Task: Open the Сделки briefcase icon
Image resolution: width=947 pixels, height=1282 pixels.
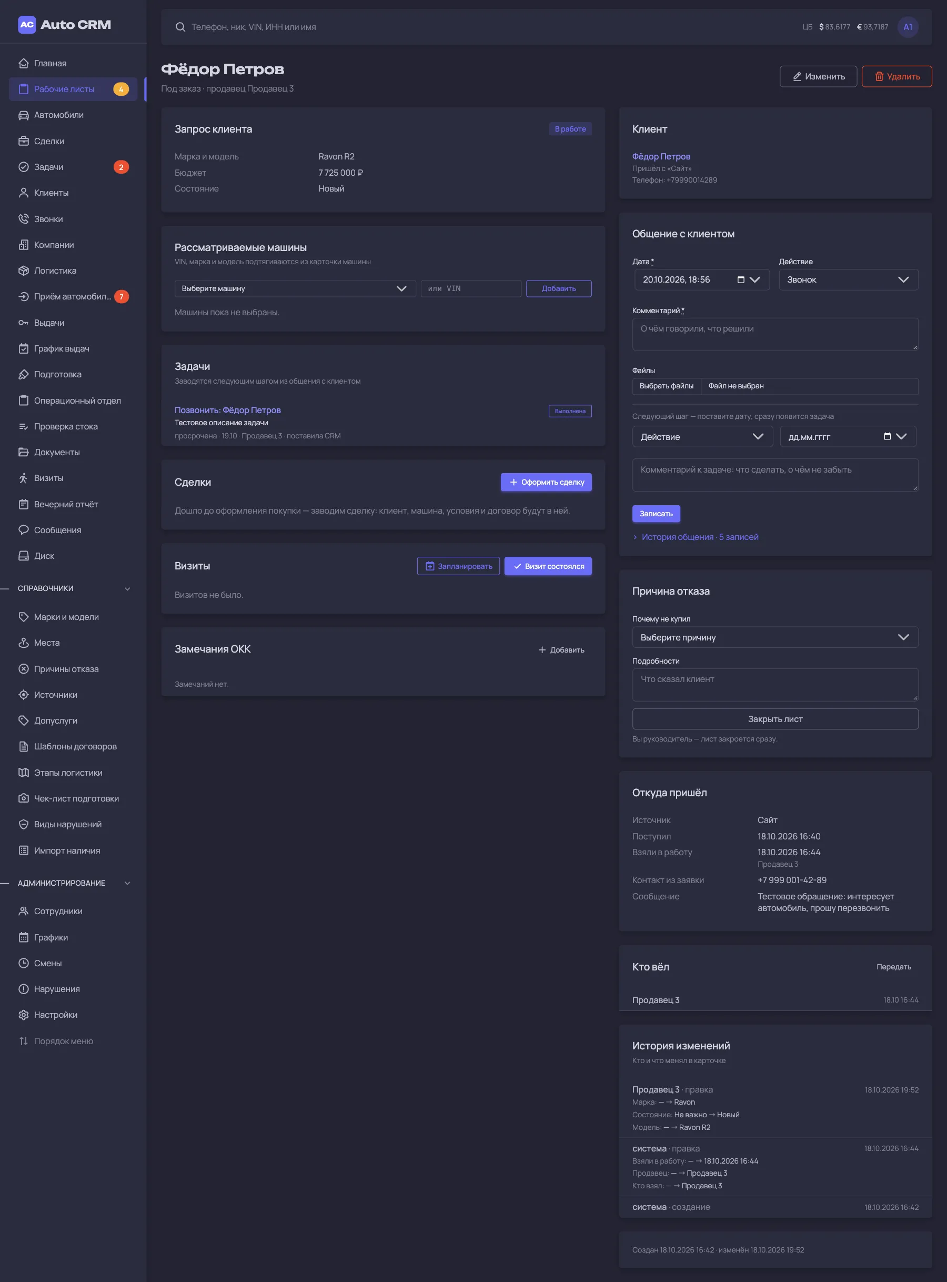Action: pyautogui.click(x=24, y=141)
